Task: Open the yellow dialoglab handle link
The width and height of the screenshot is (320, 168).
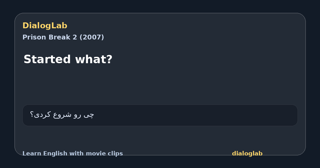Action: point(247,154)
